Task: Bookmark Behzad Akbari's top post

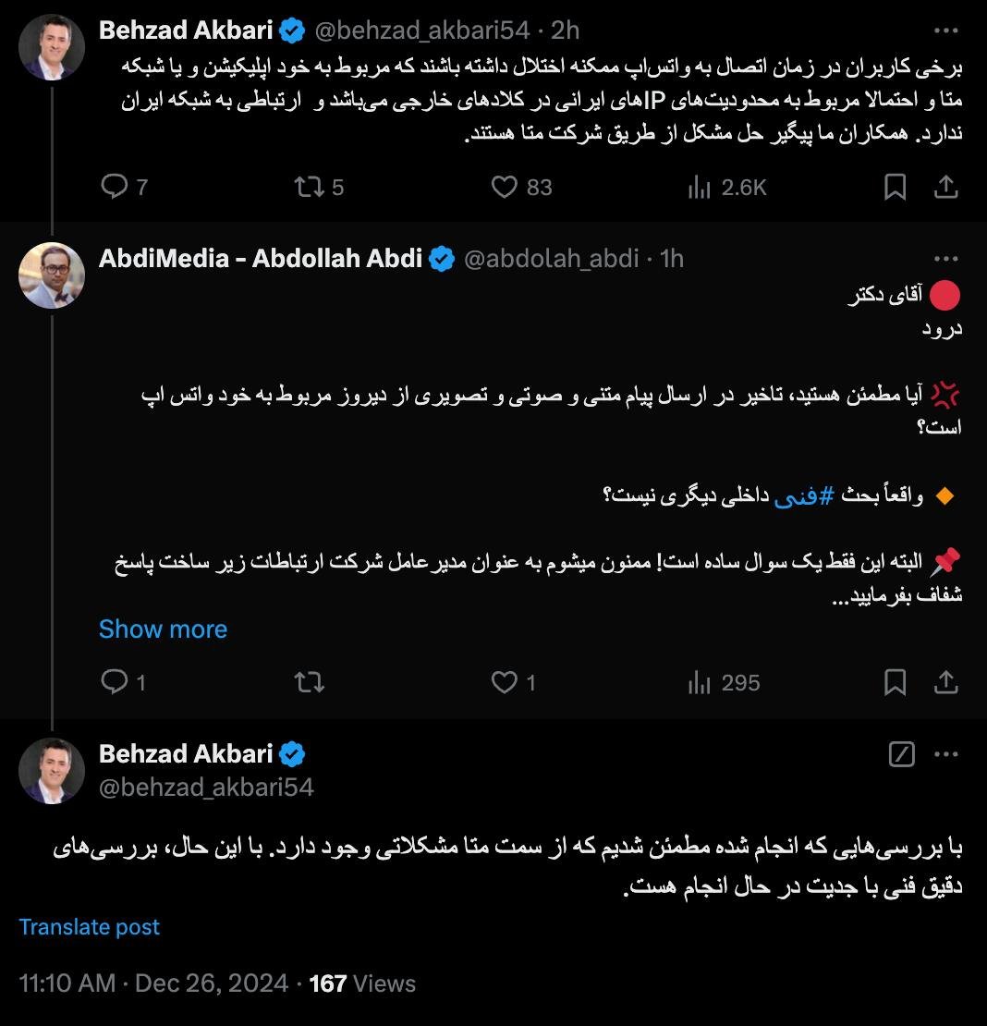Action: 895,188
